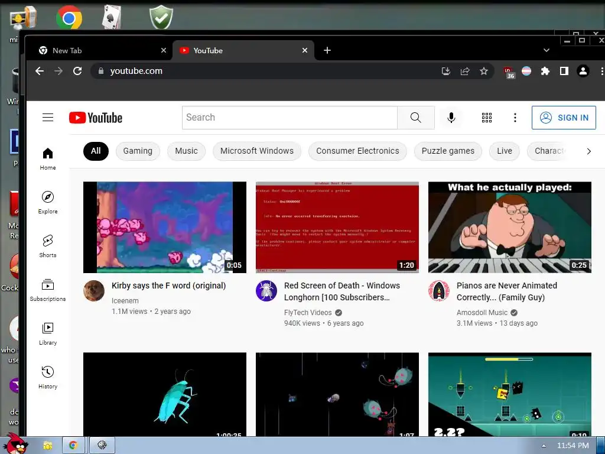Visit the FlyTech Videos channel name link

tap(308, 313)
